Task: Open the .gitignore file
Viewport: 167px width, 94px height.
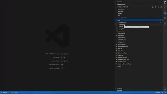Action: (x=139, y=42)
